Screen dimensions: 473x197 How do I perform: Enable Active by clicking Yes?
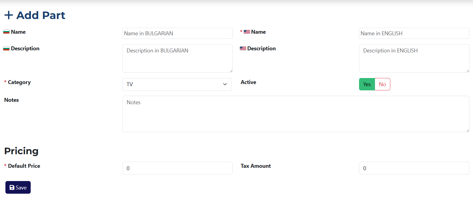(x=367, y=84)
